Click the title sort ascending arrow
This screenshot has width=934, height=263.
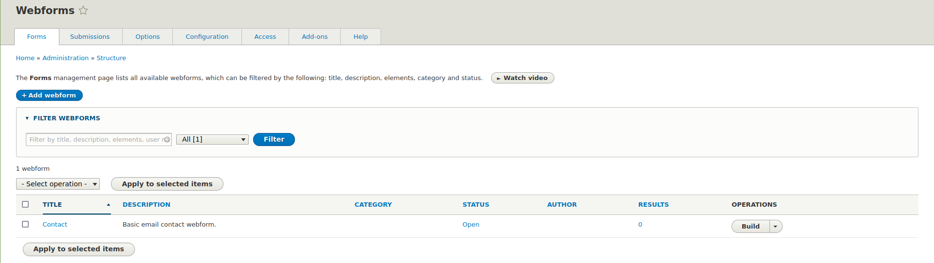109,205
